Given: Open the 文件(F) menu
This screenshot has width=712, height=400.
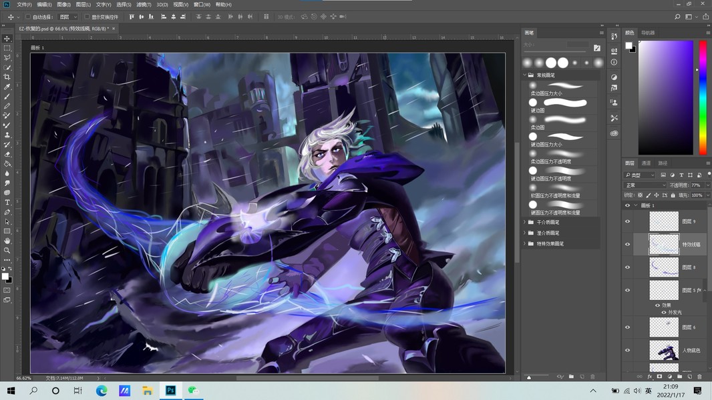Looking at the screenshot, I should 24,5.
